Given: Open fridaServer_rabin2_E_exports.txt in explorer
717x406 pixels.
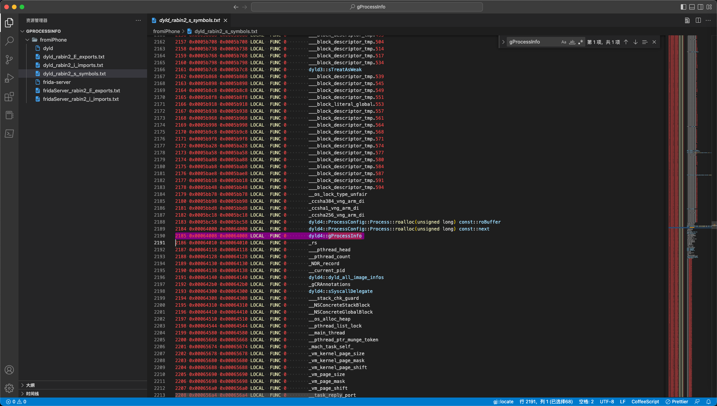Looking at the screenshot, I should pos(81,90).
